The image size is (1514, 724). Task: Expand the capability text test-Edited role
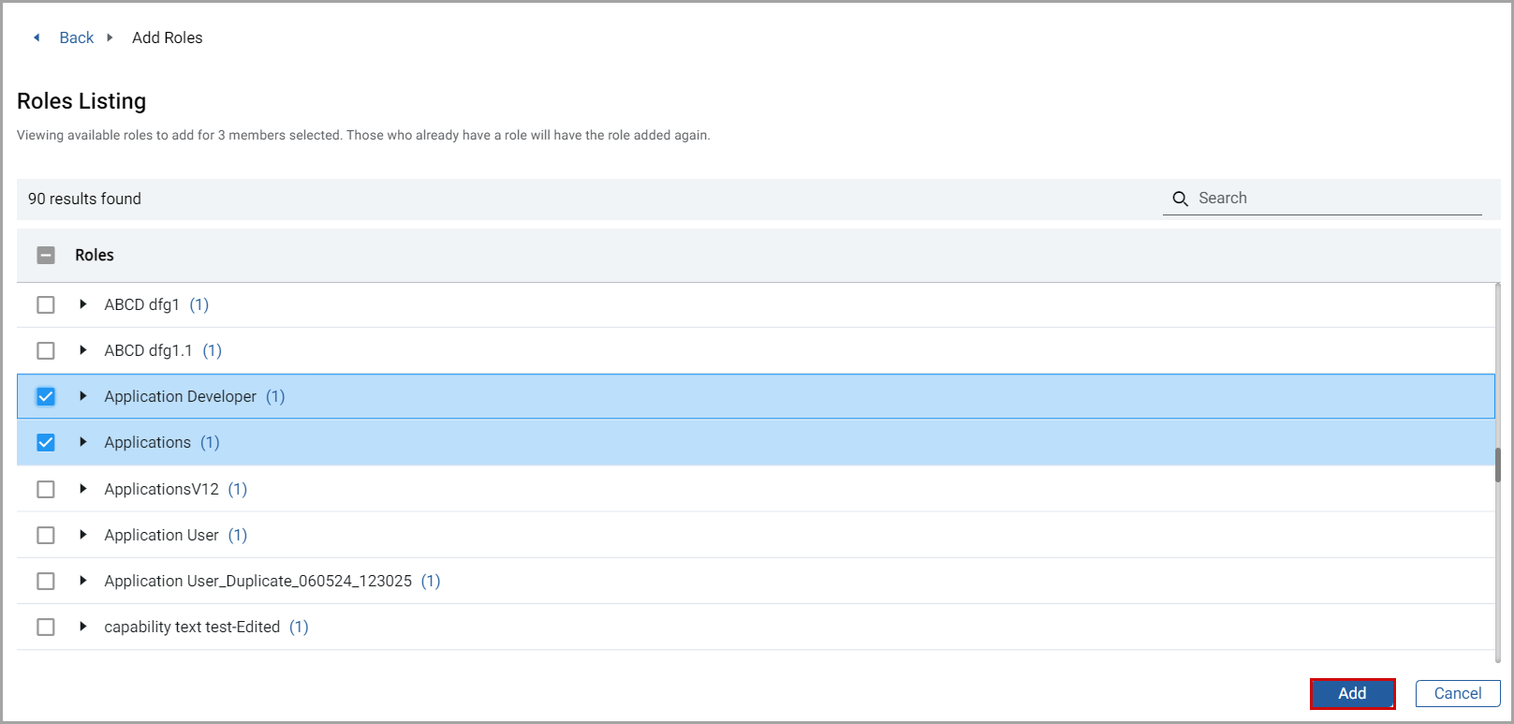(83, 627)
